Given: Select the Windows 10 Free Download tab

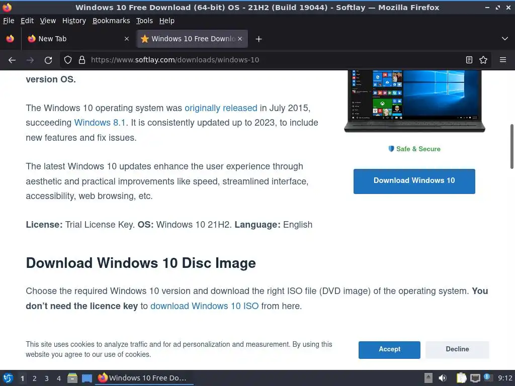Looking at the screenshot, I should coord(192,39).
